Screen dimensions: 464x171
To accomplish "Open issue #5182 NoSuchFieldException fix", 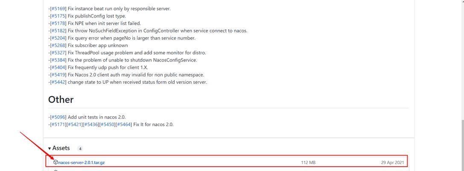I will click(x=58, y=31).
